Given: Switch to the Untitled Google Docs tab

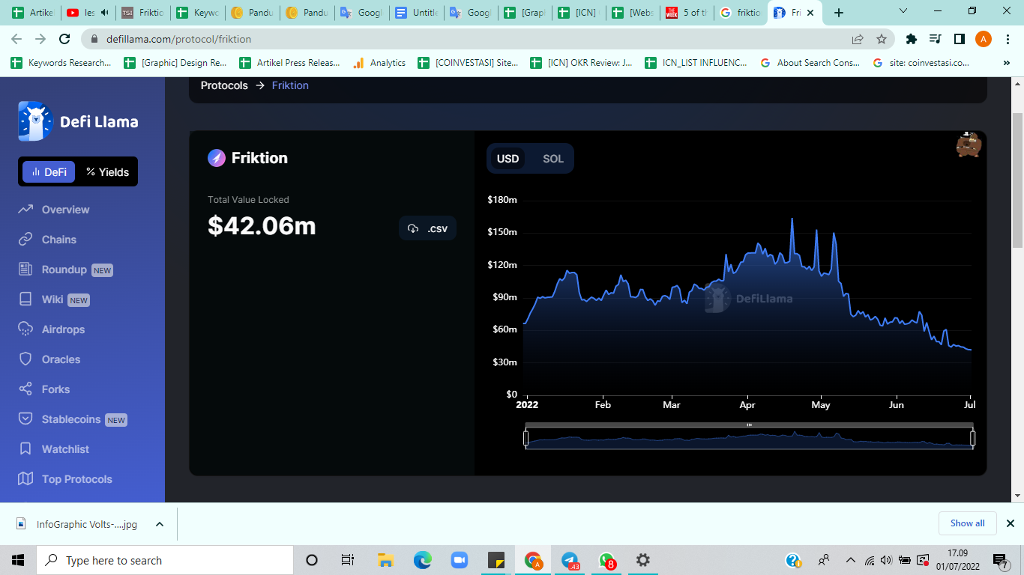Looking at the screenshot, I should (x=416, y=13).
